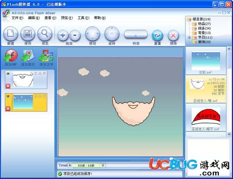233x179 pixels.
Task: Zoom in with the plus button
Action: pos(63,35)
